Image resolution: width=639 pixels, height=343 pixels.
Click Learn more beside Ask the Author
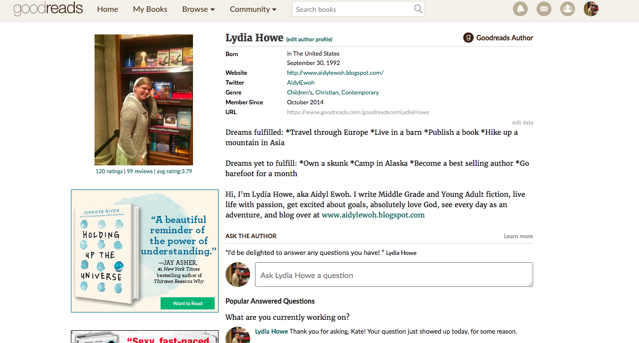(518, 236)
